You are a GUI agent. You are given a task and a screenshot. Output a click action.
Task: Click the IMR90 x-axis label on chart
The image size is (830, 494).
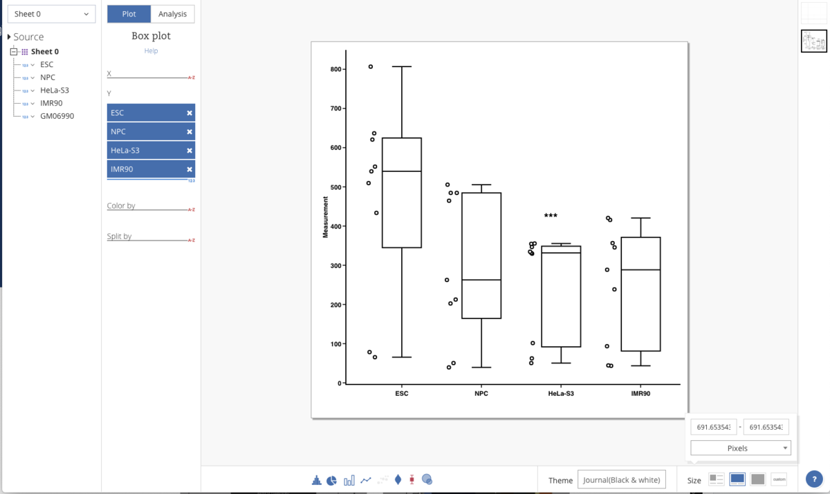pos(640,394)
